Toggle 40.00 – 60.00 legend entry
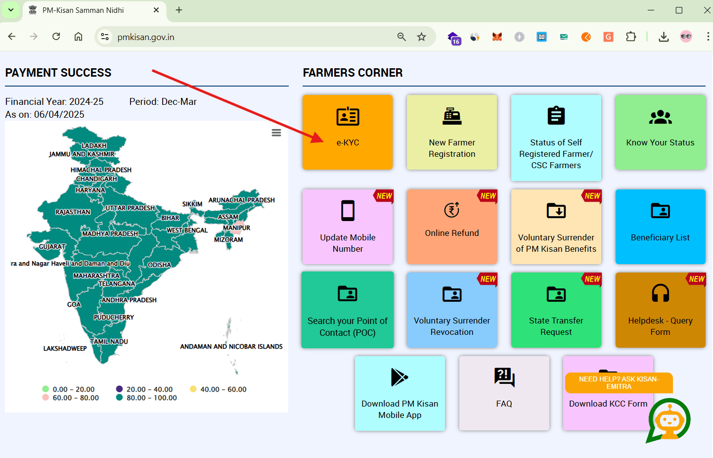Viewport: 713px width, 458px height. [218, 389]
